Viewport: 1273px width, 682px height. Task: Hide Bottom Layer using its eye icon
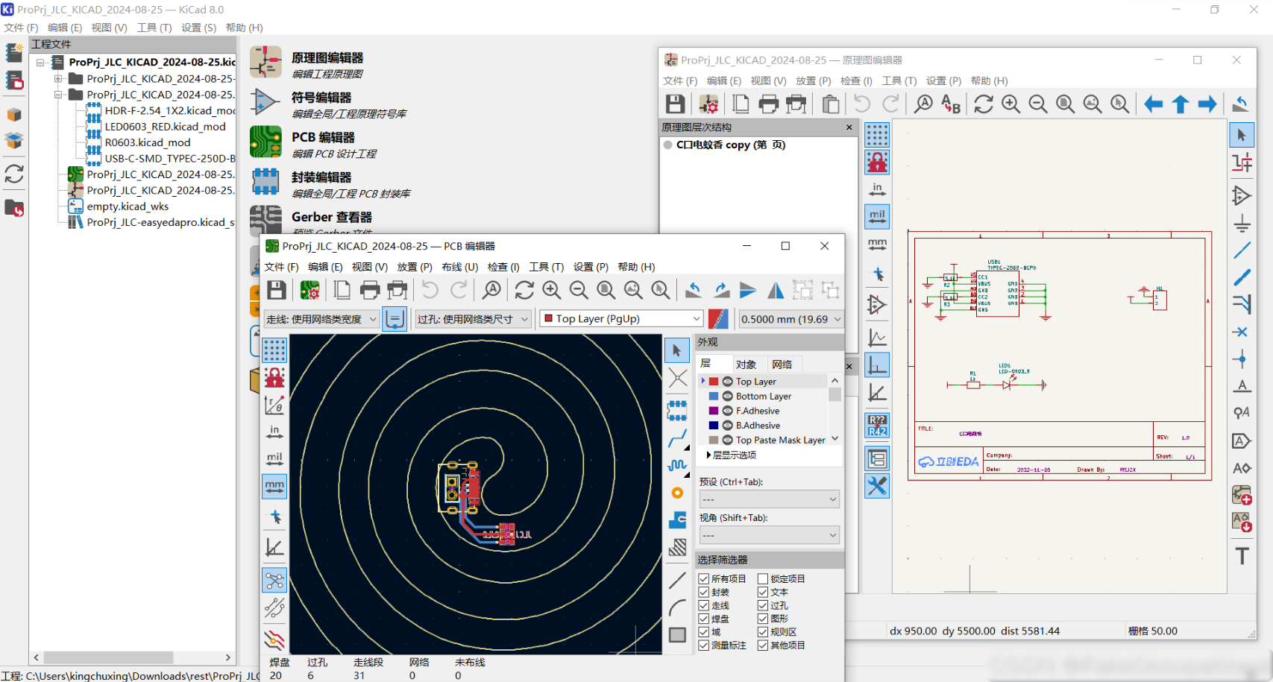coord(727,397)
